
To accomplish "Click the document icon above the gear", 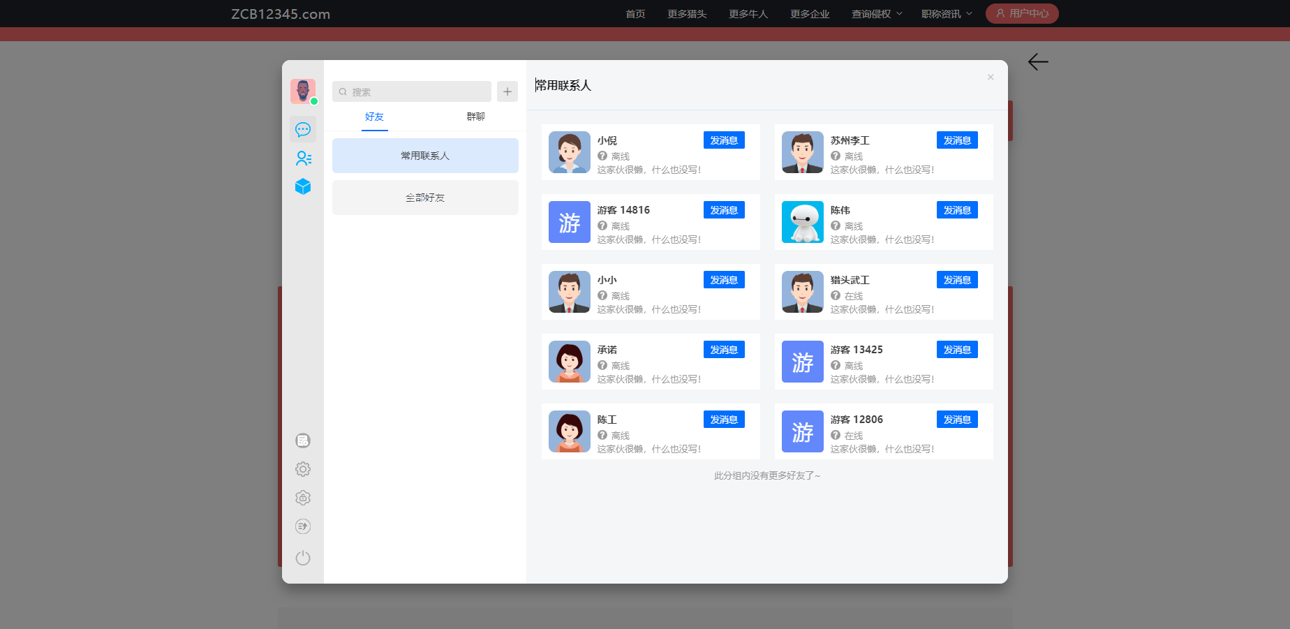I will tap(303, 441).
